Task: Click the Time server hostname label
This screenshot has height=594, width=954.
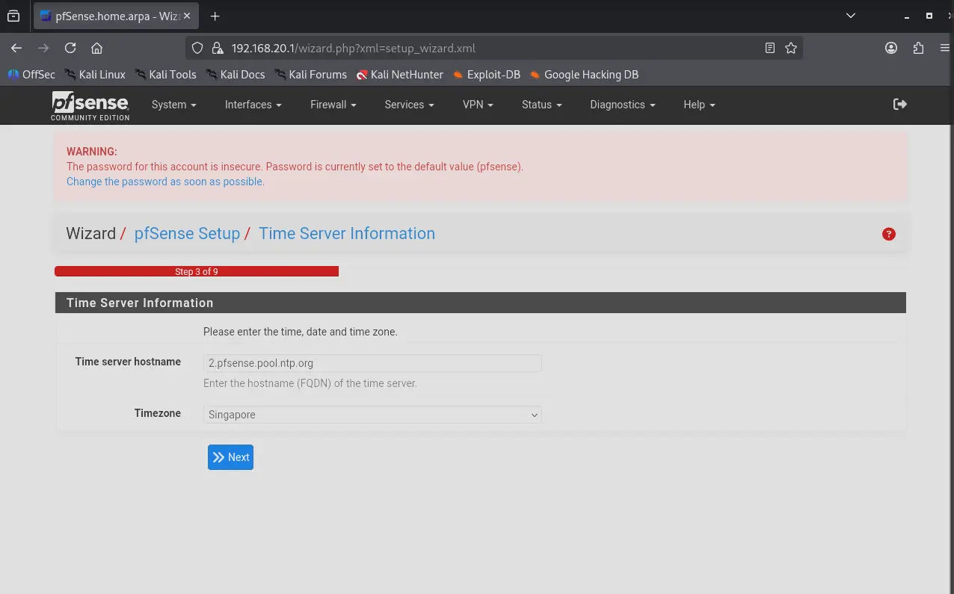Action: [x=128, y=362]
